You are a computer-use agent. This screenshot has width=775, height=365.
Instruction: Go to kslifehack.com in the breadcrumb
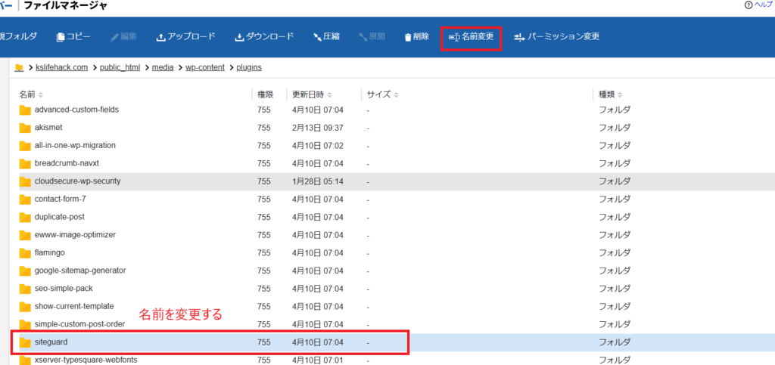[x=62, y=67]
